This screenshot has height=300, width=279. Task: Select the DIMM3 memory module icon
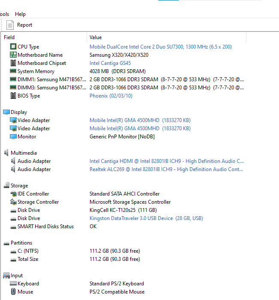pyautogui.click(x=13, y=87)
